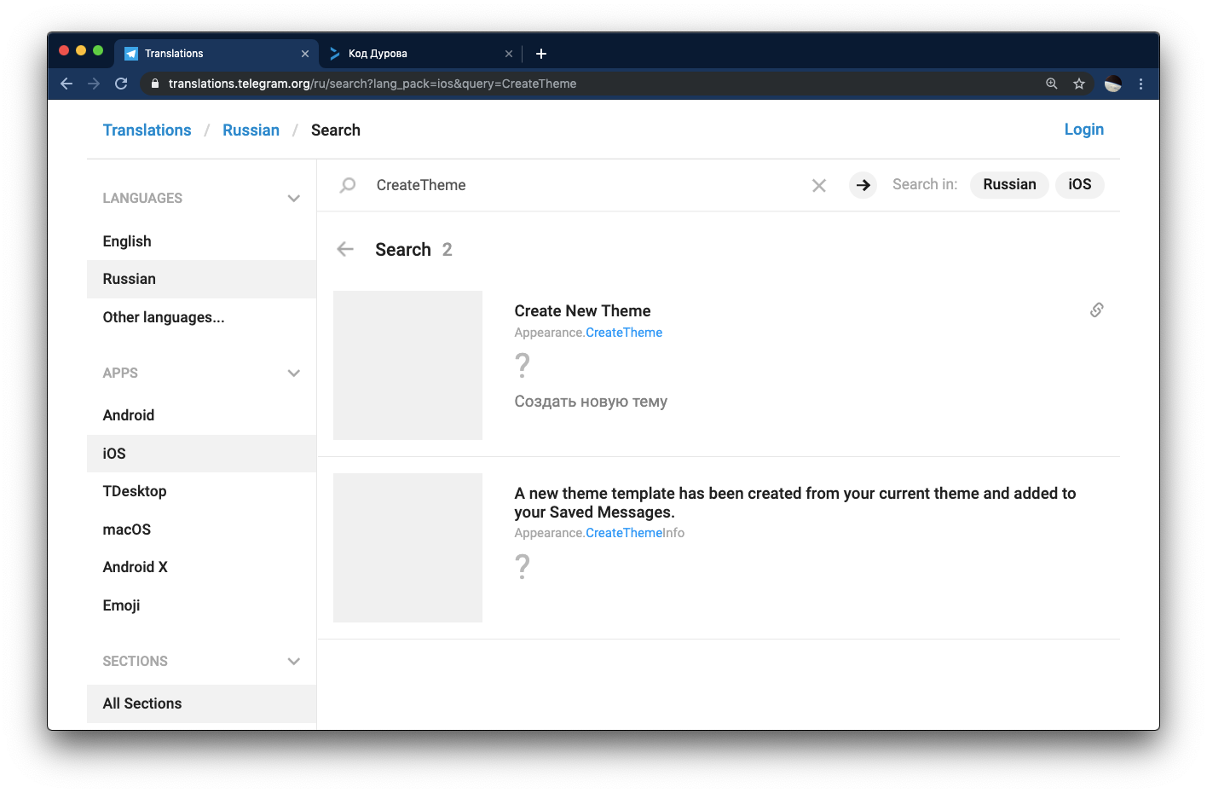Click the browser back arrow

[x=66, y=84]
